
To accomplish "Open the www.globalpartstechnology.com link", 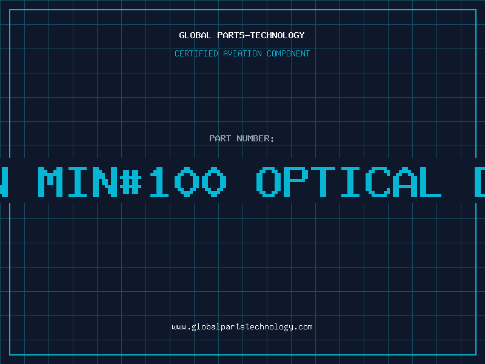I will pyautogui.click(x=242, y=327).
